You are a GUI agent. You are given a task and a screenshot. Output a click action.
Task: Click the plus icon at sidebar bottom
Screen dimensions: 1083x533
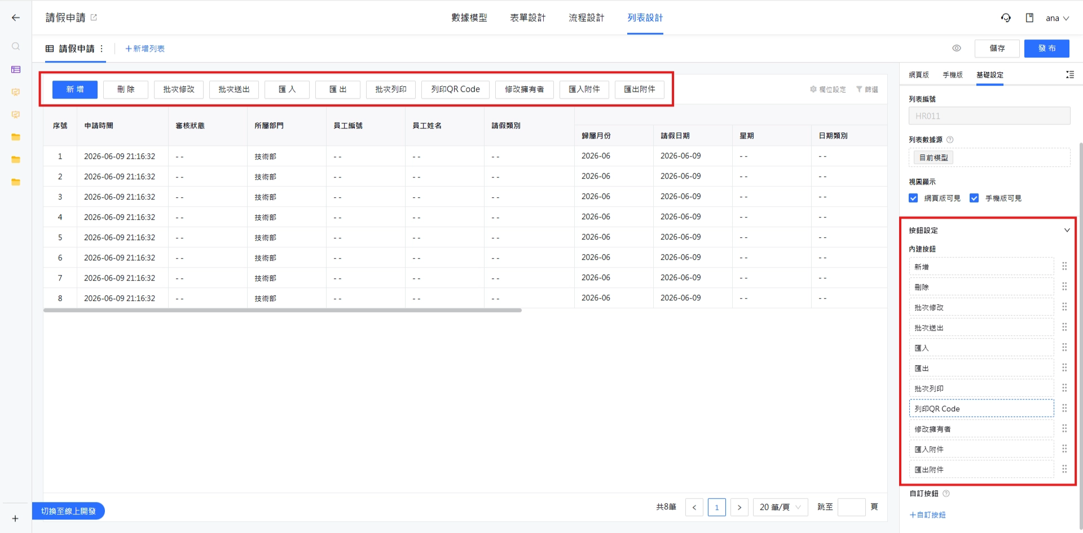[15, 518]
